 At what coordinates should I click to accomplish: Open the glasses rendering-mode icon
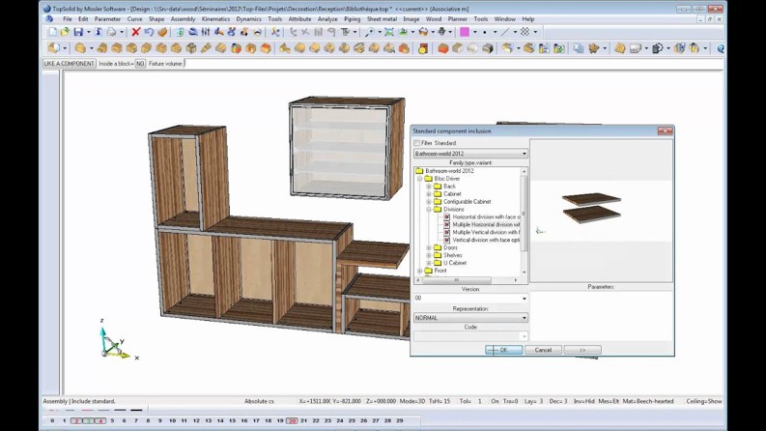pyautogui.click(x=423, y=32)
